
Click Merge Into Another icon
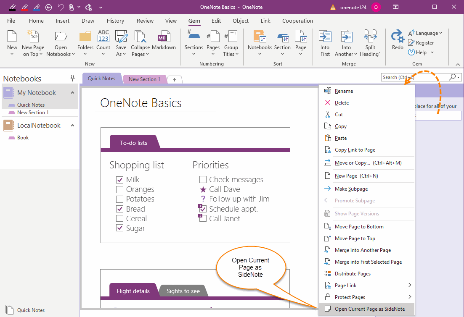pos(346,37)
